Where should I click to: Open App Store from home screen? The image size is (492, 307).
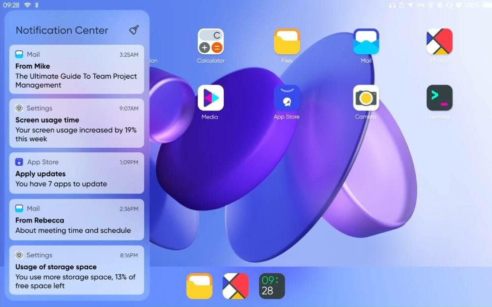(287, 98)
